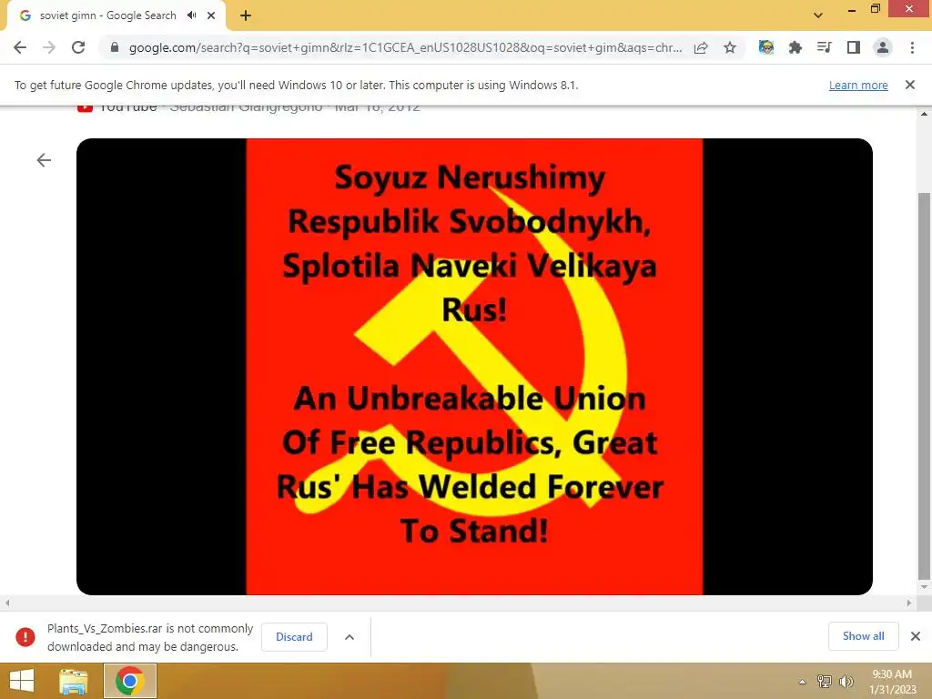Open media control playlist icon
Image resolution: width=932 pixels, height=699 pixels.
point(824,47)
